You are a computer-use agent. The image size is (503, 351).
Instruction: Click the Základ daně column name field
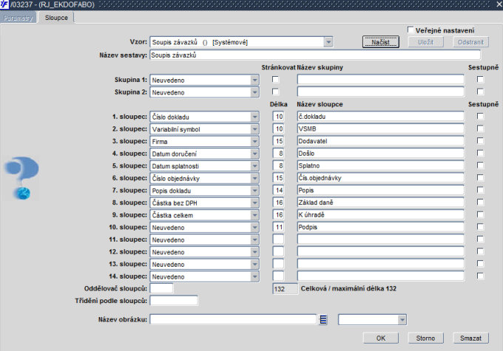pos(380,202)
